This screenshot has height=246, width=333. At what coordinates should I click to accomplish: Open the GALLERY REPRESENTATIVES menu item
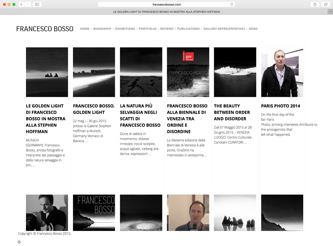[224, 29]
